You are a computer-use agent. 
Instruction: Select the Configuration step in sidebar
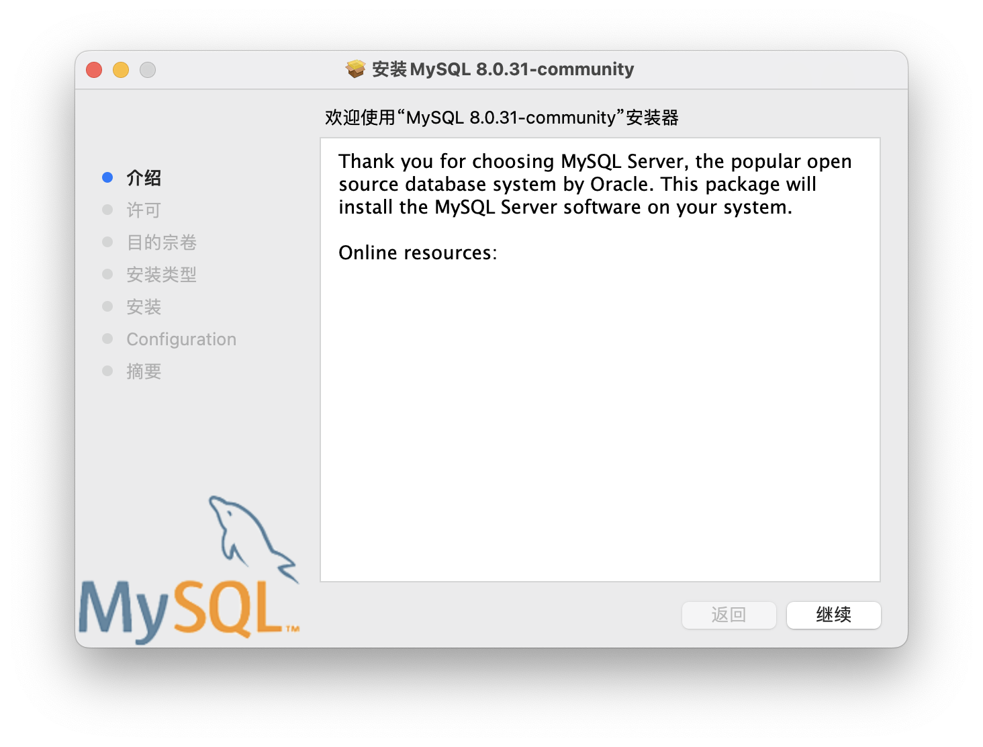(181, 339)
